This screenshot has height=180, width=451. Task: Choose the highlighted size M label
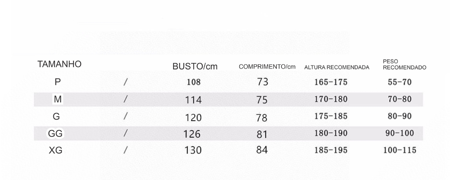pos(58,99)
